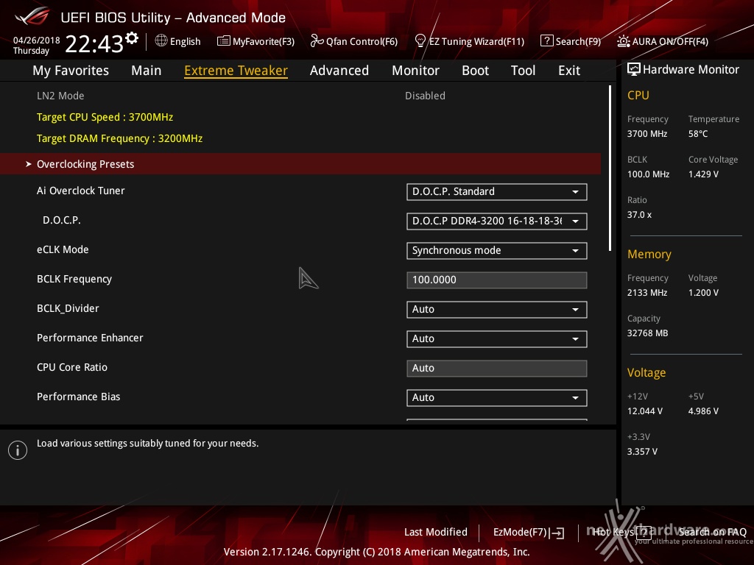This screenshot has width=754, height=565.
Task: Click the Core Voltage 1.429 V value
Action: pyautogui.click(x=703, y=174)
